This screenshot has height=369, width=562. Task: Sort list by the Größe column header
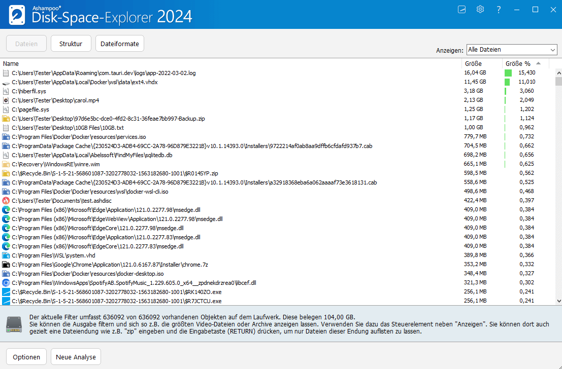tap(473, 64)
